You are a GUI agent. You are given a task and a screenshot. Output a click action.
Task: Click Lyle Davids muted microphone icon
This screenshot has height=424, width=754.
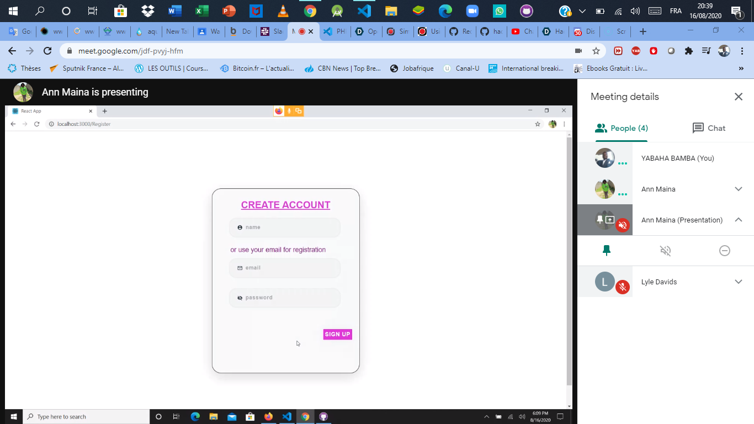coord(623,287)
